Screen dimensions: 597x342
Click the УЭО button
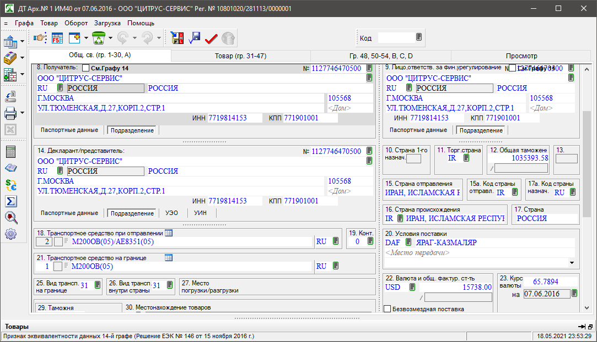[171, 213]
